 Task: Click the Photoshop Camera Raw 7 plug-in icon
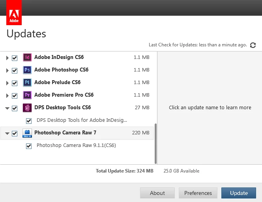pyautogui.click(x=27, y=133)
